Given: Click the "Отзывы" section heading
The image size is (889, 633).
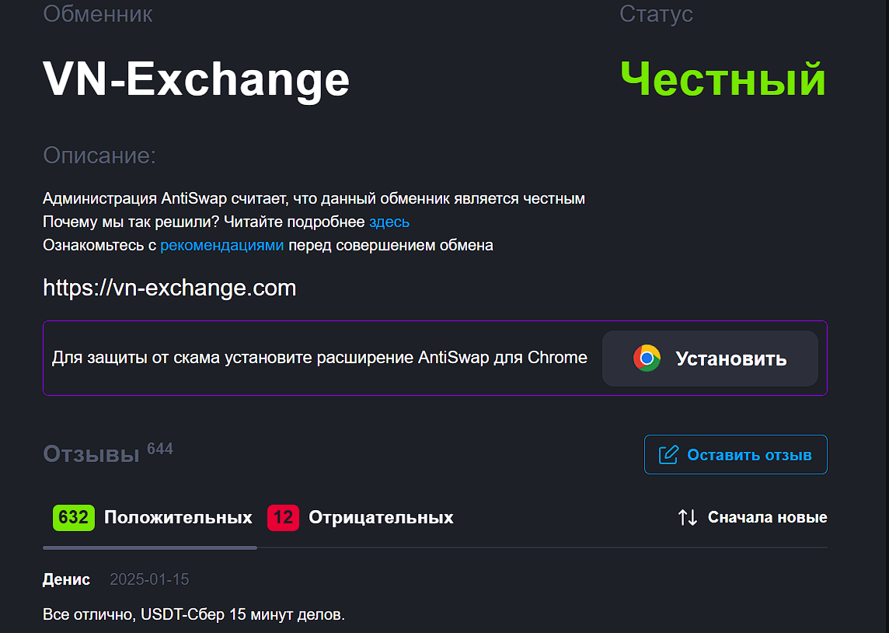Looking at the screenshot, I should point(91,454).
